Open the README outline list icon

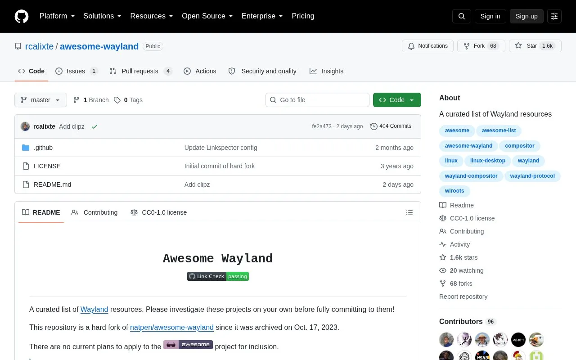coord(409,212)
